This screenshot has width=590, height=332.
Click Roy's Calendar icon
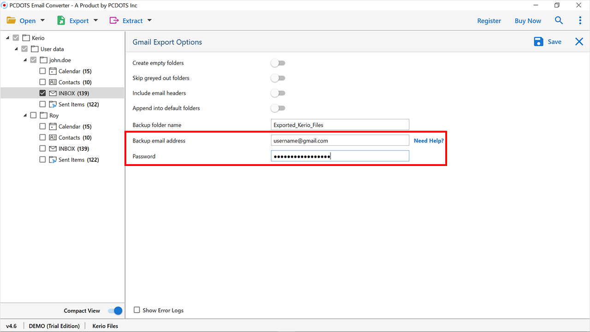[53, 126]
